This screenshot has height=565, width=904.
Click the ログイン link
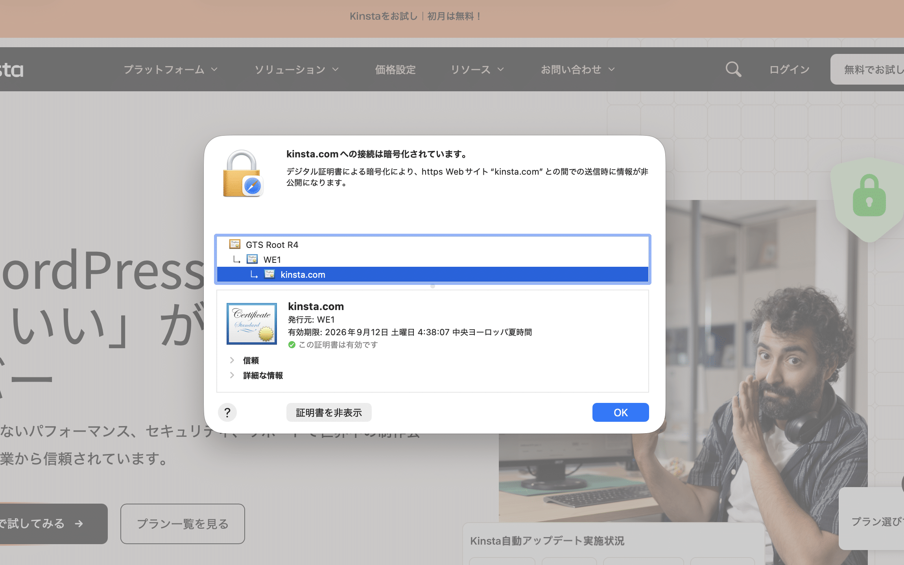coord(789,69)
